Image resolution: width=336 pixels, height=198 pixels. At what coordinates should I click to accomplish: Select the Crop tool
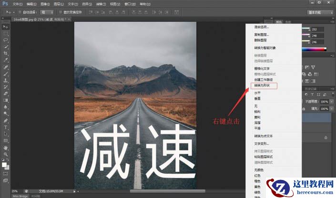click(x=6, y=53)
